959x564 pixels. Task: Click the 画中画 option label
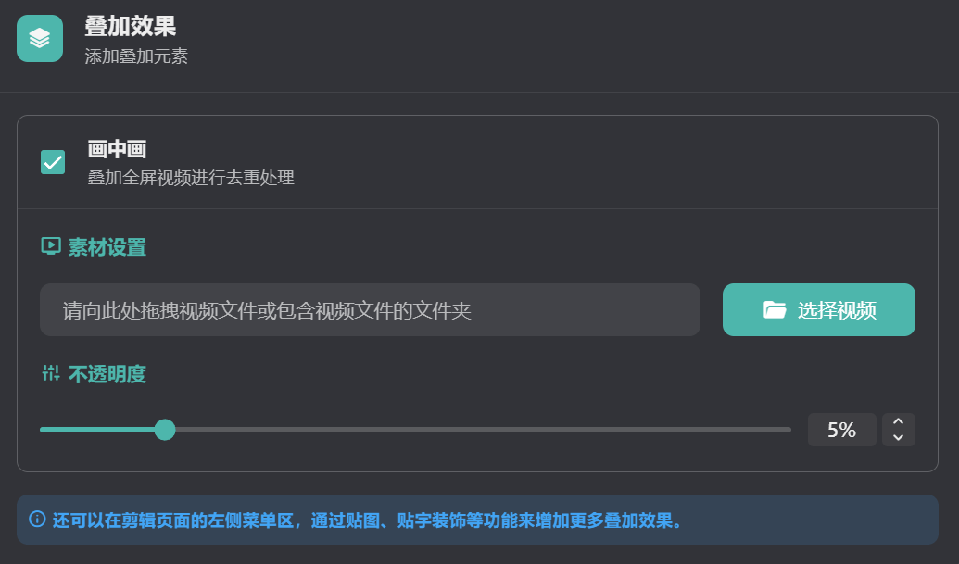click(118, 149)
